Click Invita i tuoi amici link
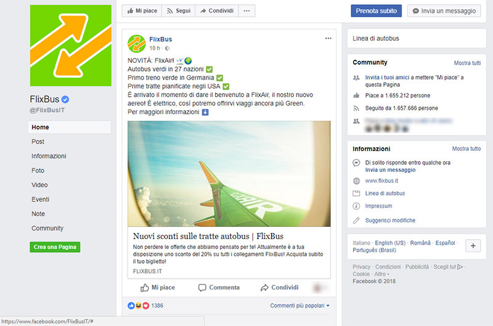Viewport: 493px width, 326px height. click(387, 77)
